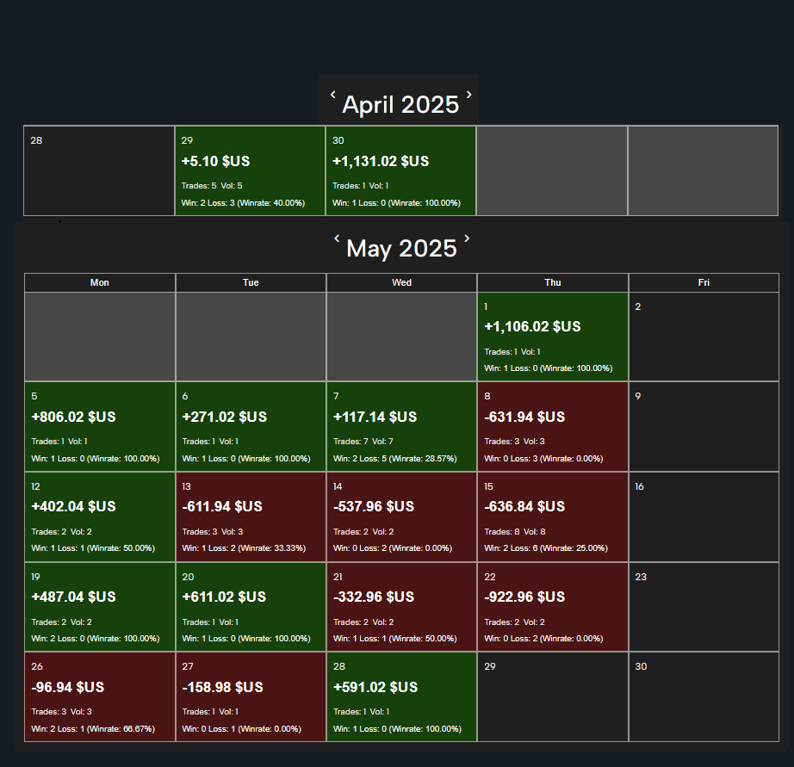
Task: Click the Mon column header
Action: (100, 282)
